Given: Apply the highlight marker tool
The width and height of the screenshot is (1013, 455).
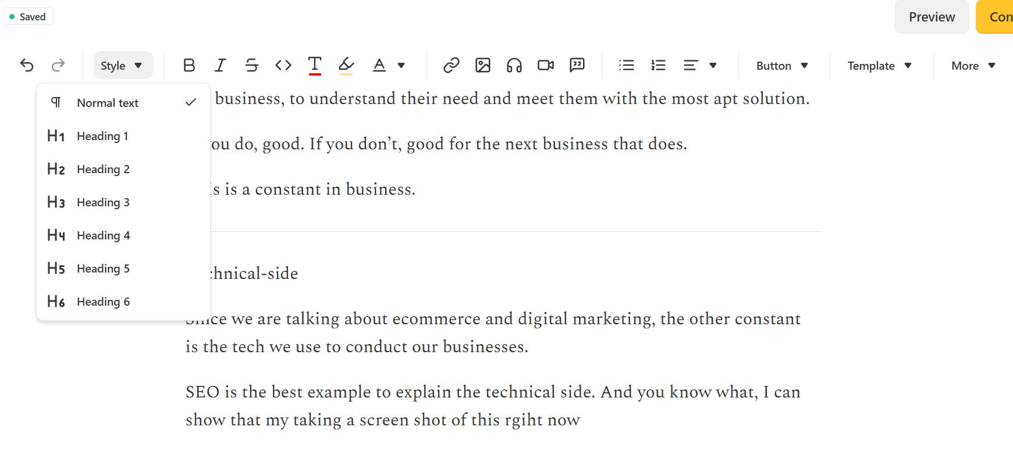Looking at the screenshot, I should click(346, 65).
